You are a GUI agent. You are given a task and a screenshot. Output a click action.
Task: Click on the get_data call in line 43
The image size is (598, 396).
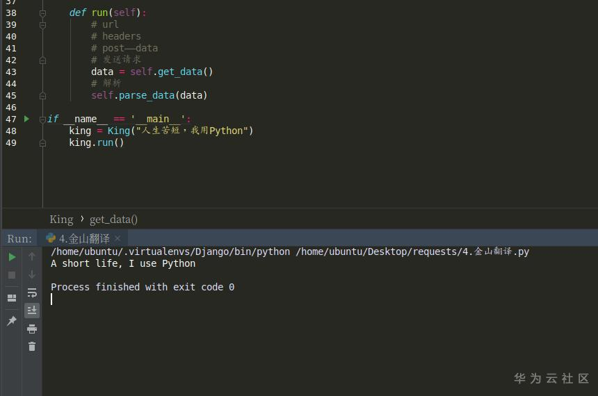(179, 72)
